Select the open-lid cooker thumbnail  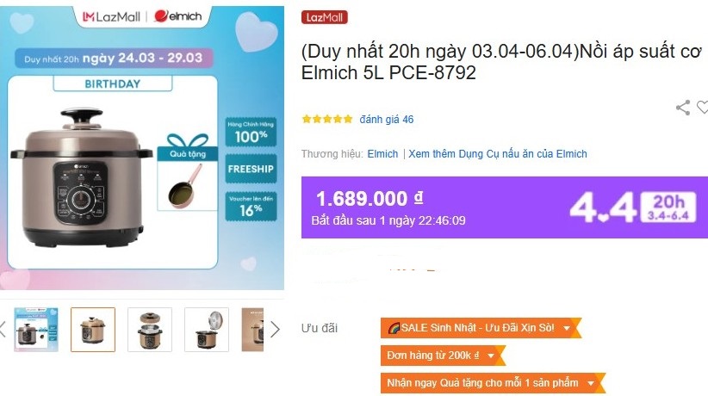[x=207, y=330]
